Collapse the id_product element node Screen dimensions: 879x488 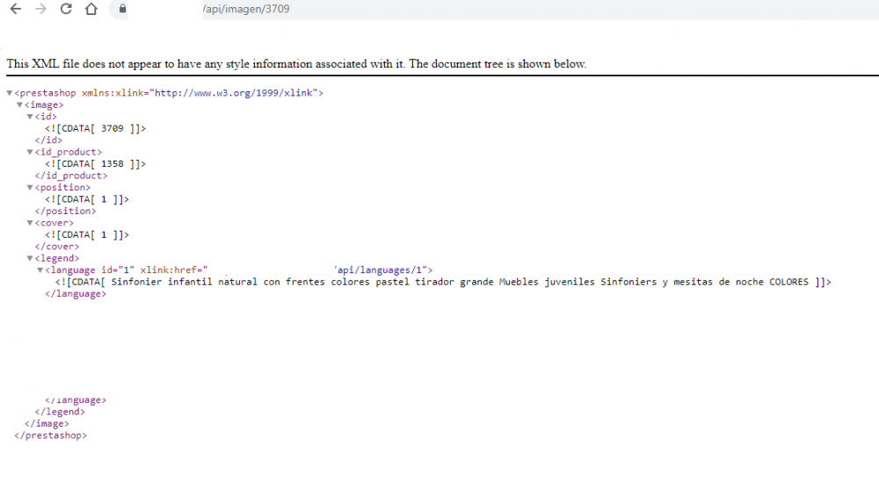point(30,152)
